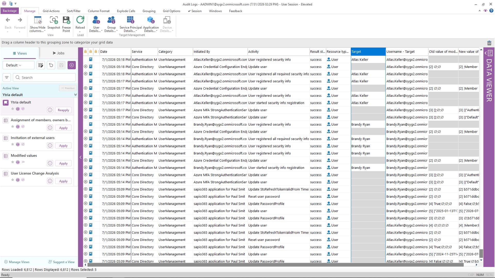Click the vertical scrollbar thumb of grid
Screen dimensions: 495x278
tap(481, 254)
